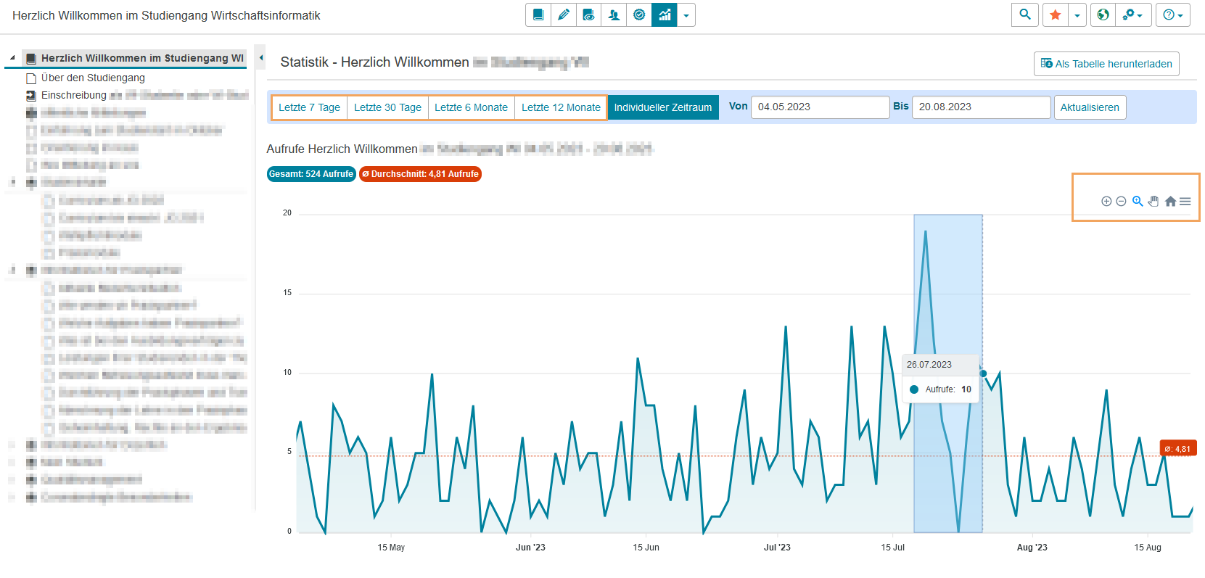Toggle the chart panning hand tool
This screenshot has height=578, width=1205.
[1153, 202]
